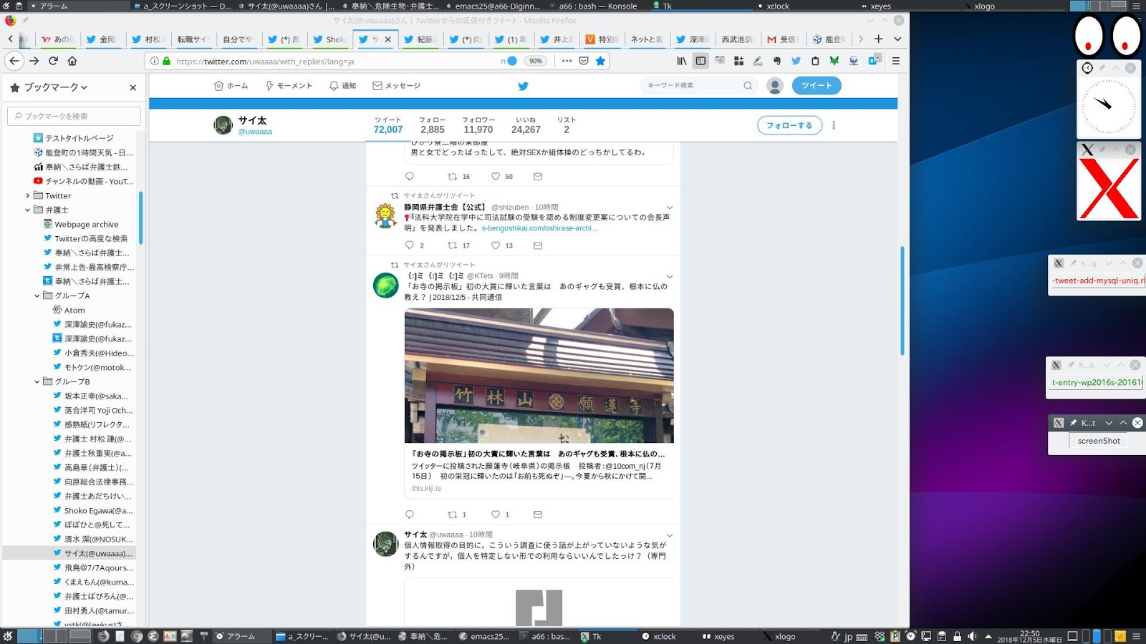Open the モーメント navigation item
This screenshot has width=1146, height=644.
pyautogui.click(x=289, y=86)
